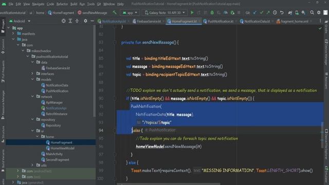Open the app run configuration dropdown
Screen dimensions: 329x185
tap(130, 13)
